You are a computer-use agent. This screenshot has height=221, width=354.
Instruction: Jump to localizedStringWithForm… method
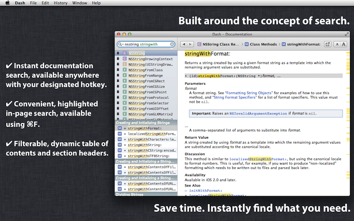[x=146, y=134]
